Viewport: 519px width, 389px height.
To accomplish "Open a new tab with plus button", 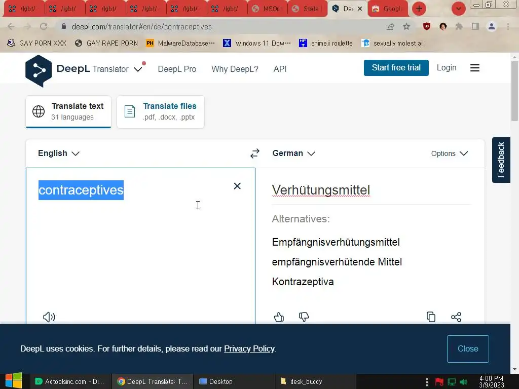I will [419, 9].
